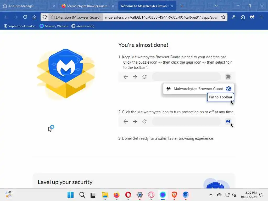
Task: Reload the current page
Action: click(25, 17)
